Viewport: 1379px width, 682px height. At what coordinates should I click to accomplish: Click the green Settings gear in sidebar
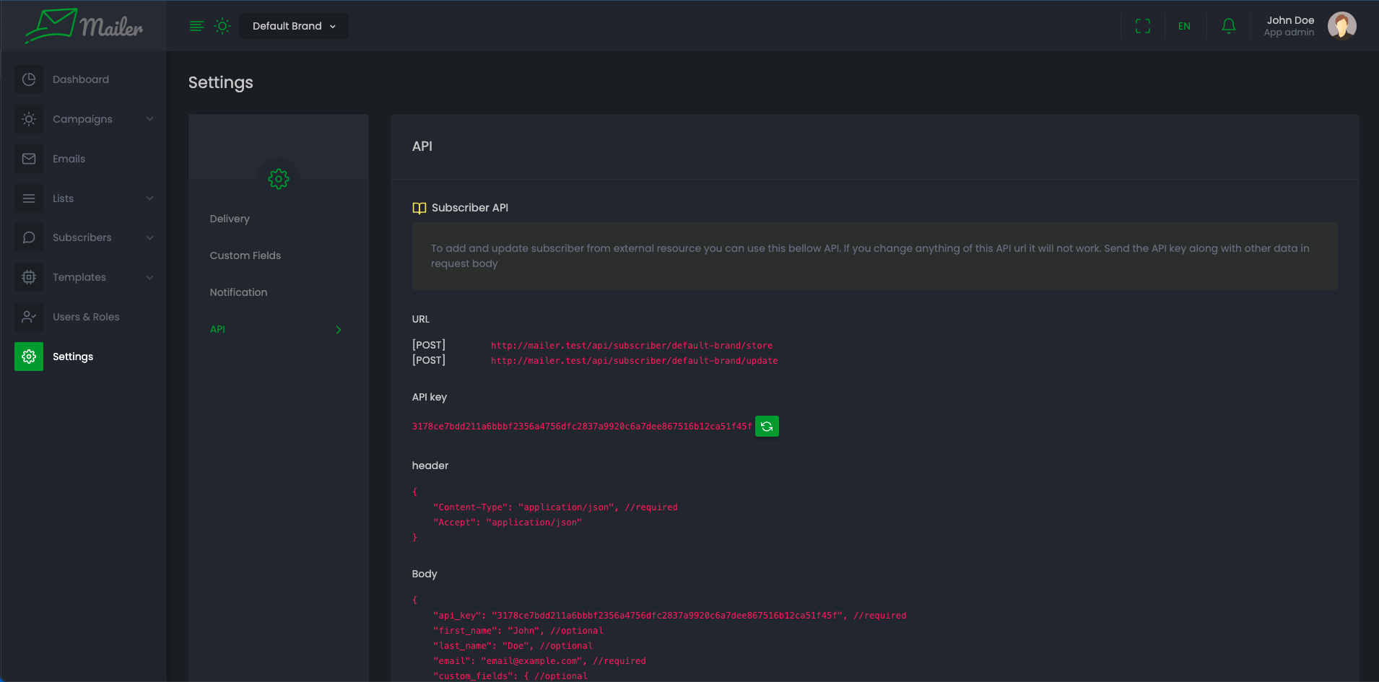(29, 357)
